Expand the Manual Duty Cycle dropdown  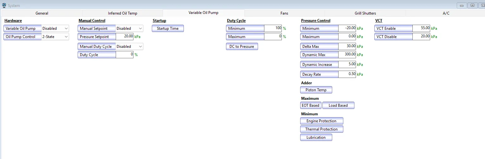(x=130, y=47)
